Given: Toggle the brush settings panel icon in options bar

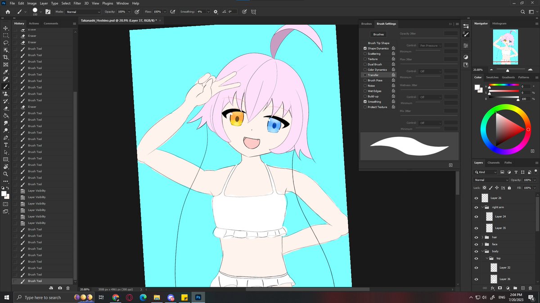Looking at the screenshot, I should 48,12.
